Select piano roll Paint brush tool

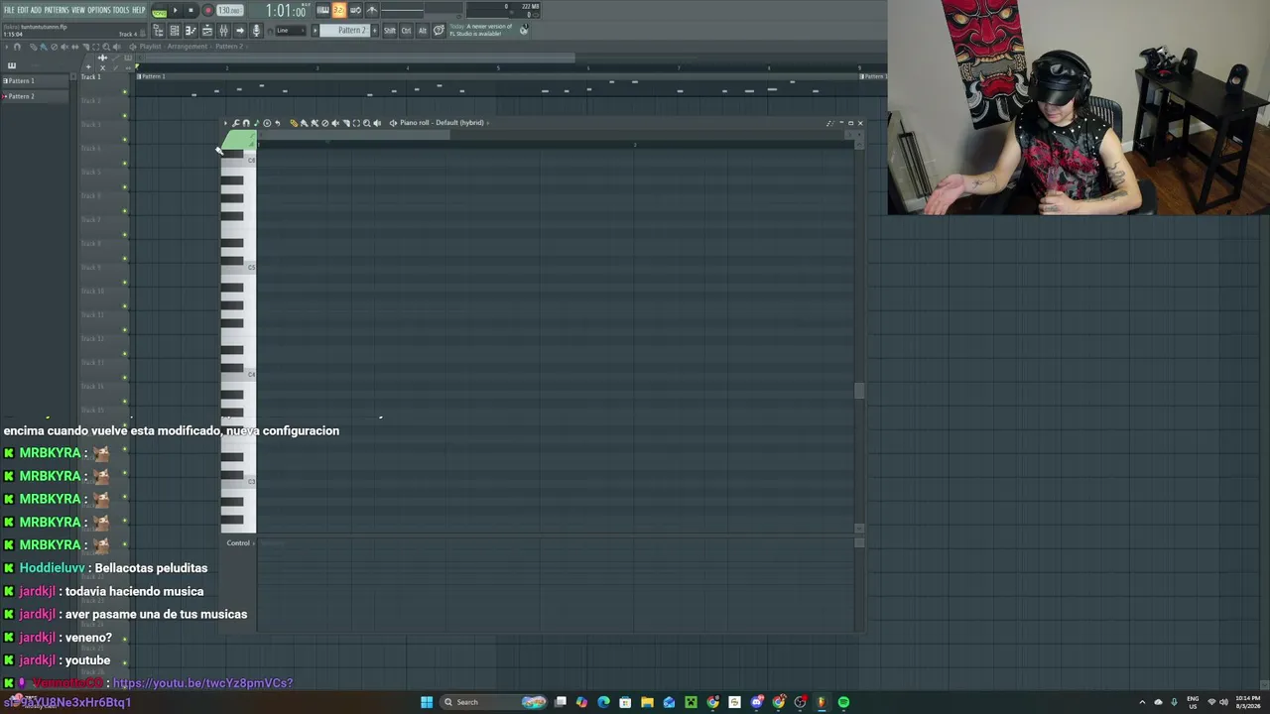(304, 123)
